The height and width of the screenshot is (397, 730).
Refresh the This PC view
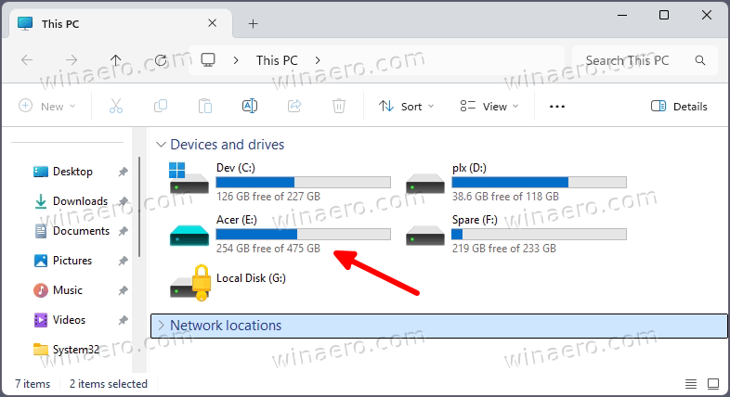tap(161, 60)
